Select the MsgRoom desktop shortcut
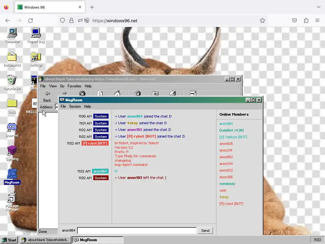The image size is (325, 244). (12, 177)
